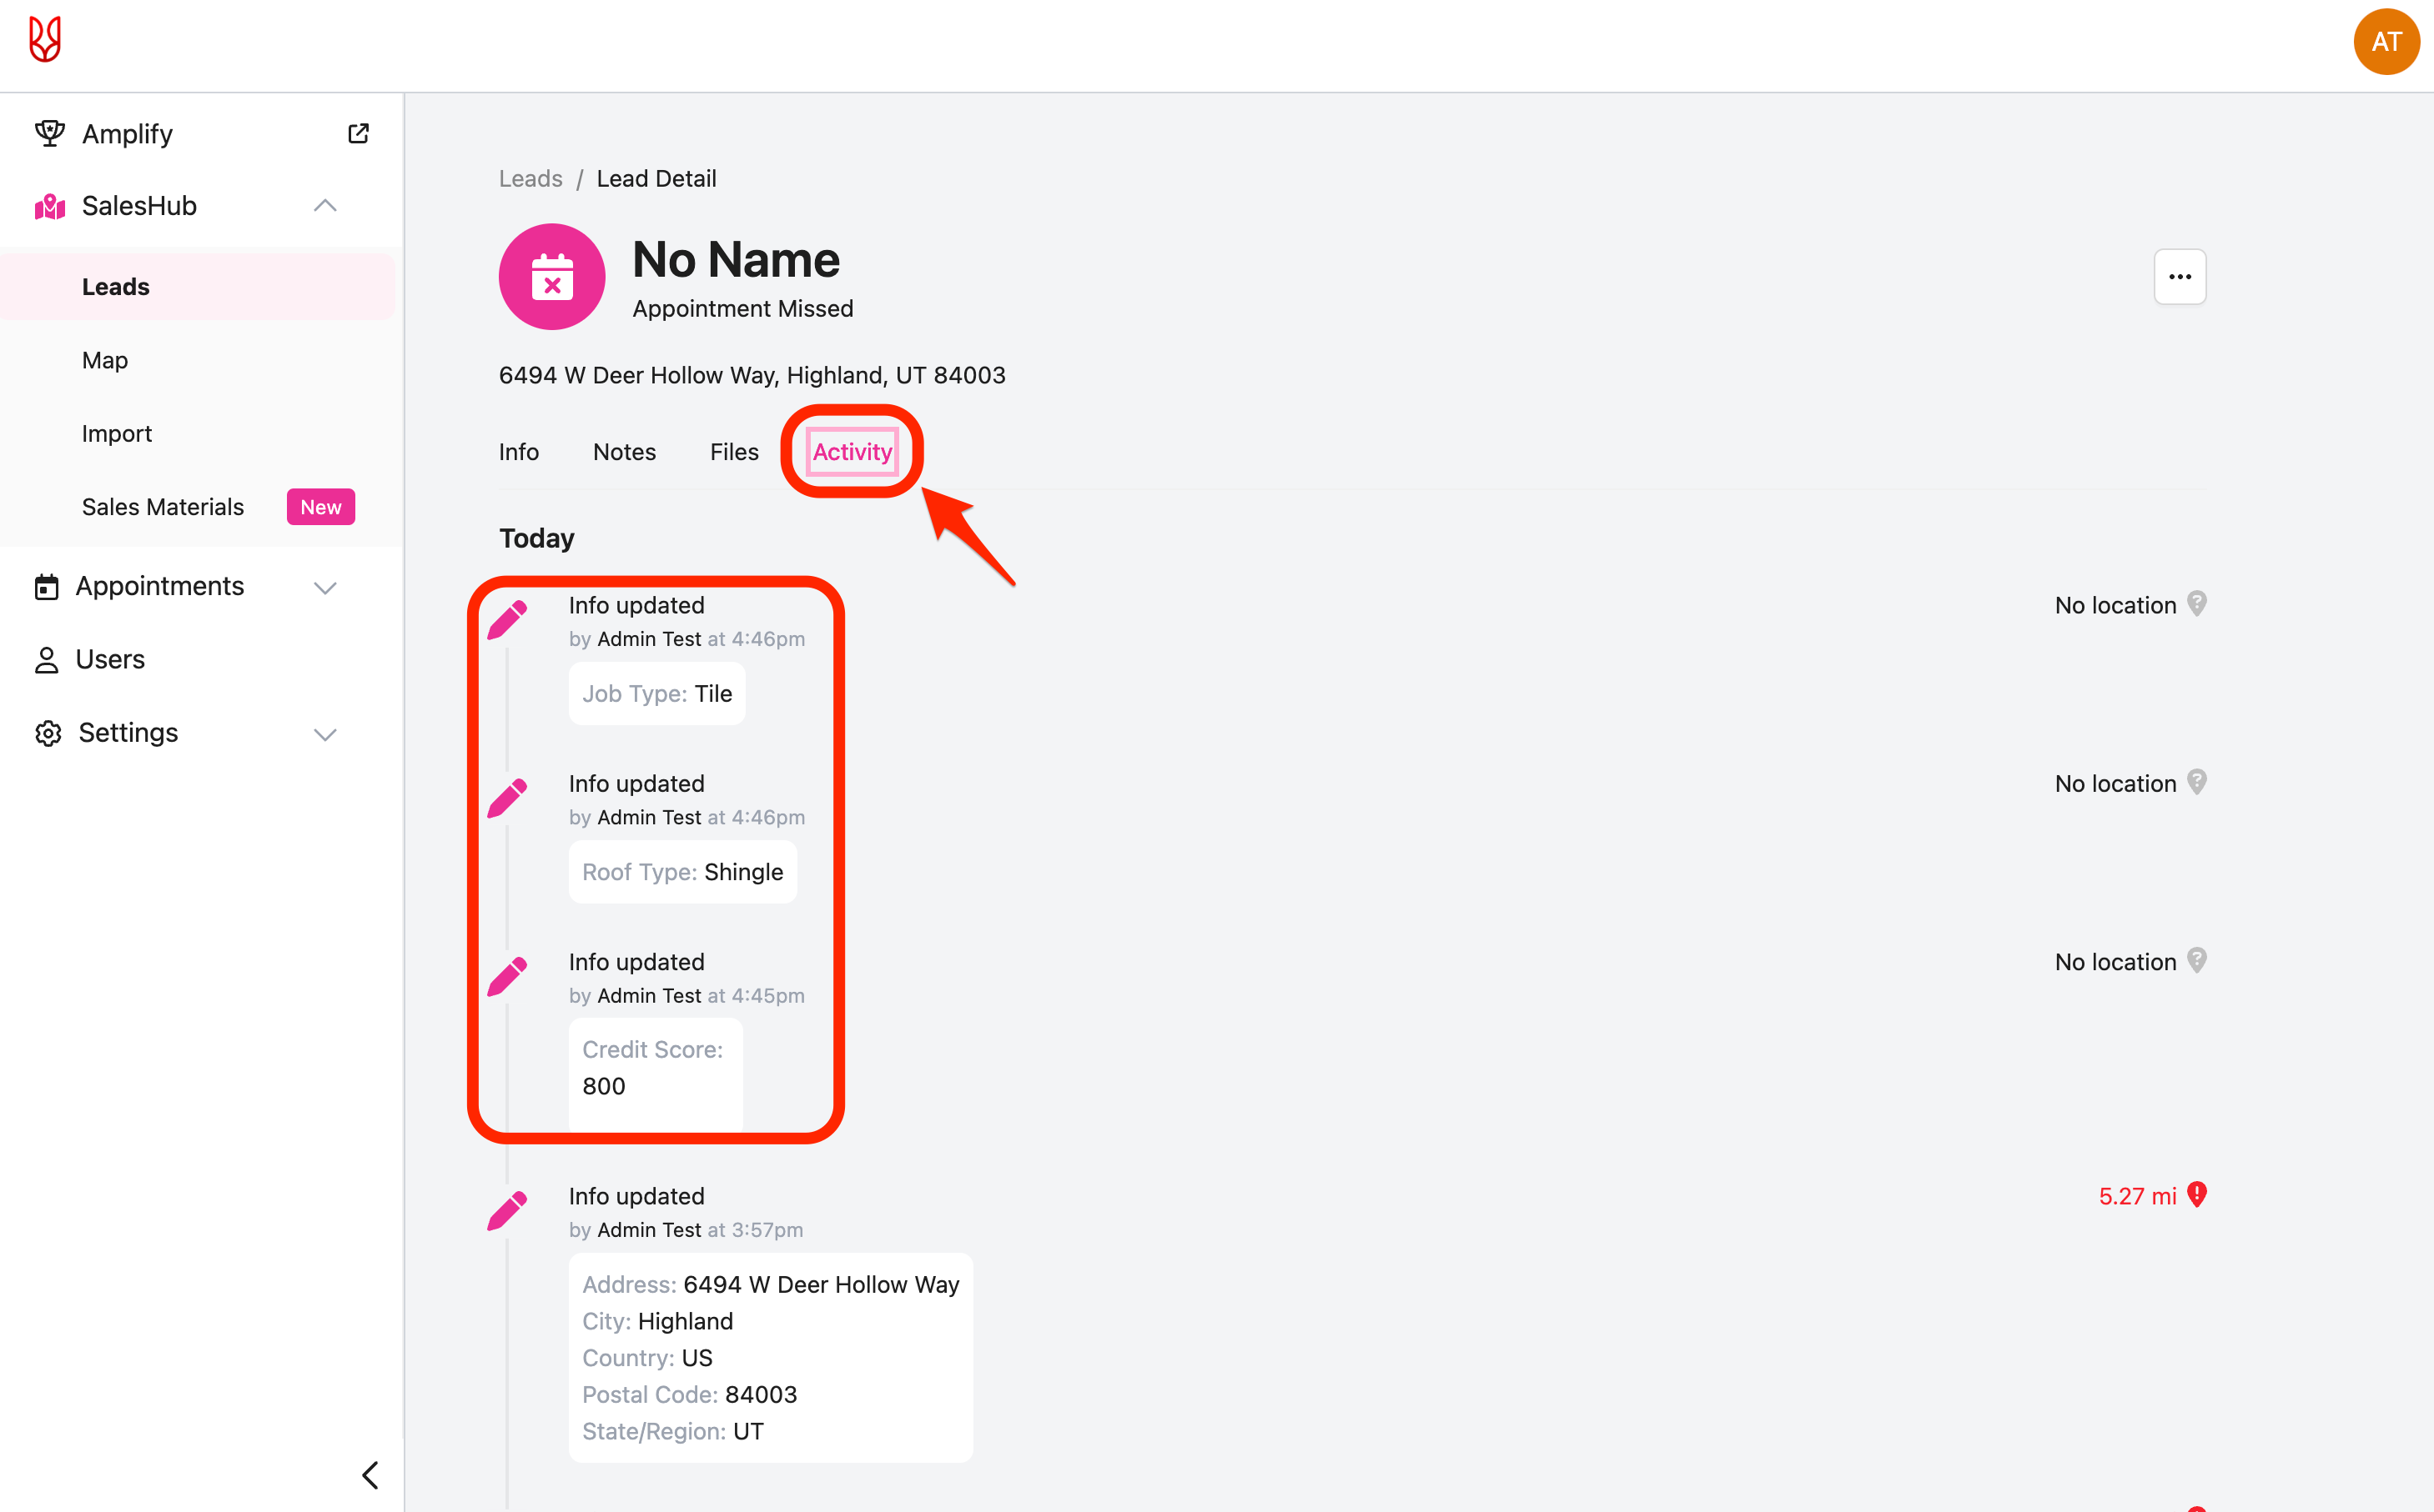Image resolution: width=2434 pixels, height=1512 pixels.
Task: Click the pink appointment missed status icon
Action: (x=552, y=277)
